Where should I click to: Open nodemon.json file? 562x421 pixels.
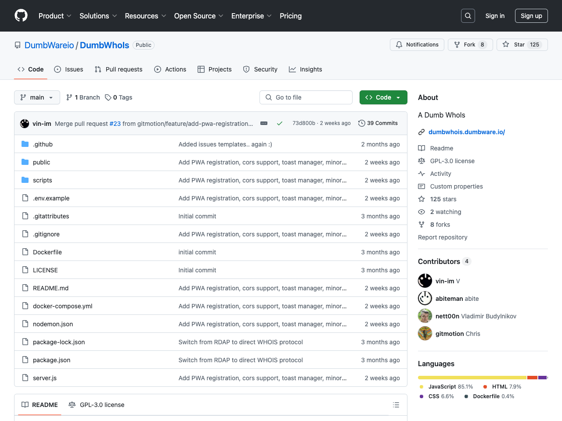click(x=53, y=324)
